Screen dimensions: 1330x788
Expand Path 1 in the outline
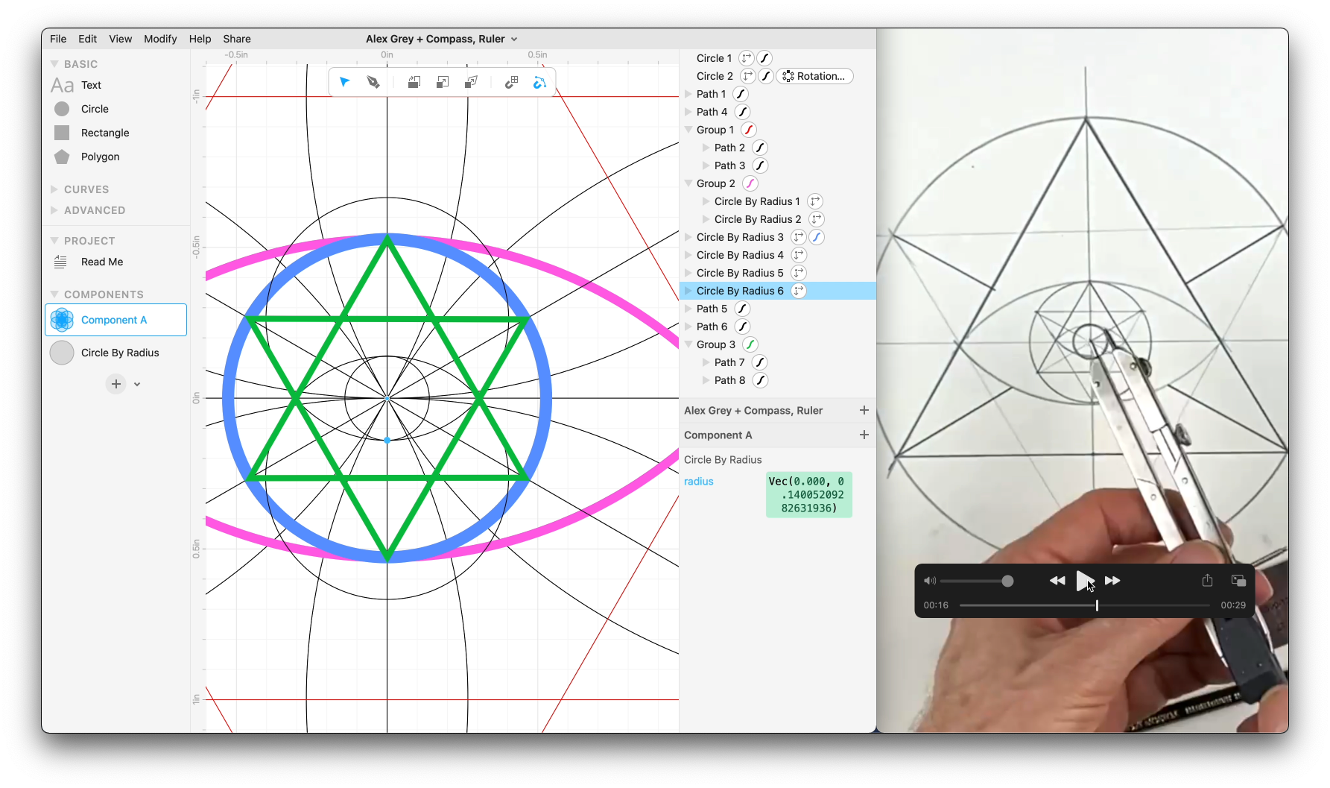coord(688,94)
